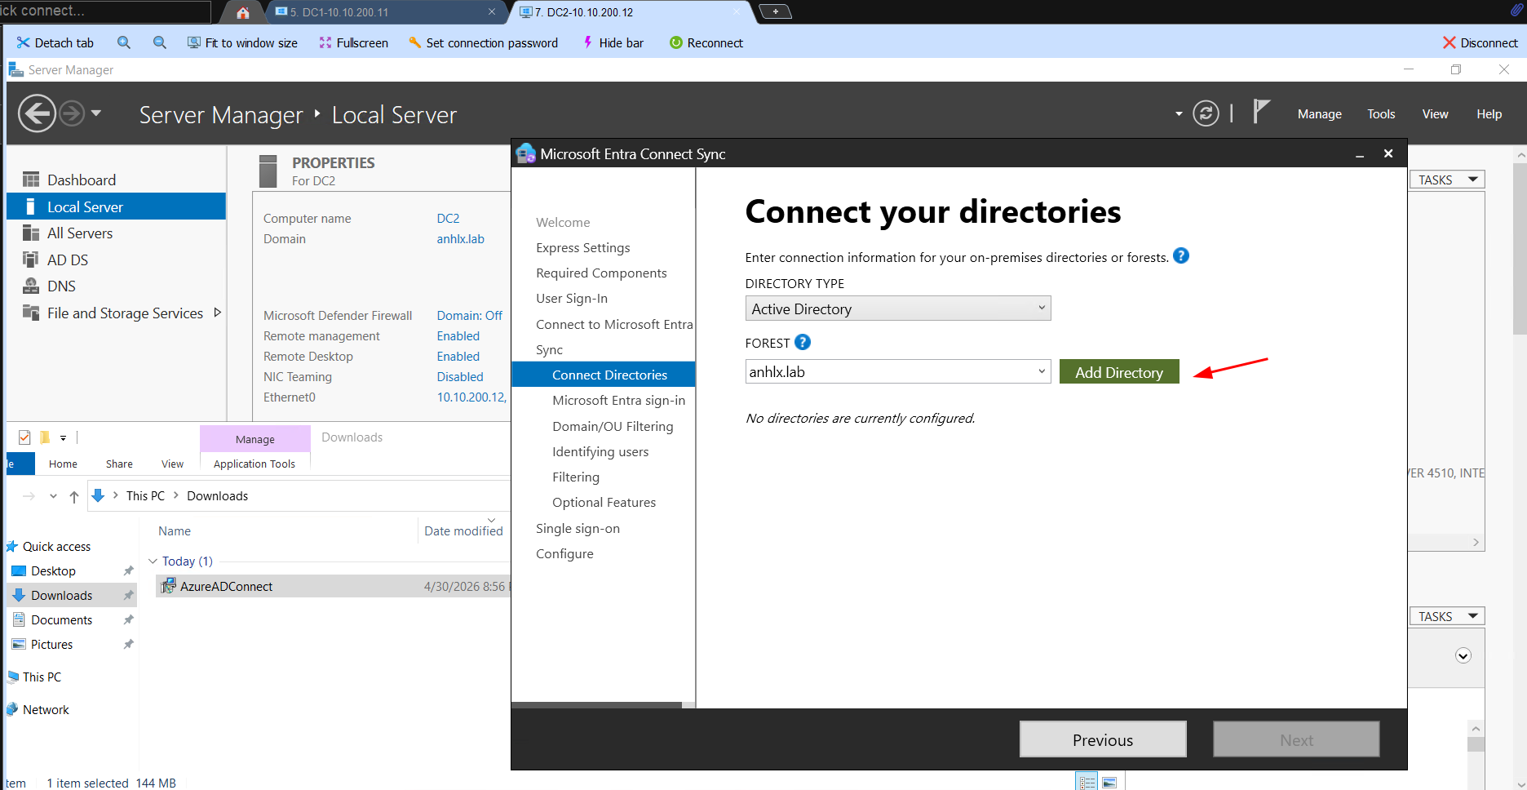
Task: Click Reconnect in connection bar
Action: coord(706,42)
